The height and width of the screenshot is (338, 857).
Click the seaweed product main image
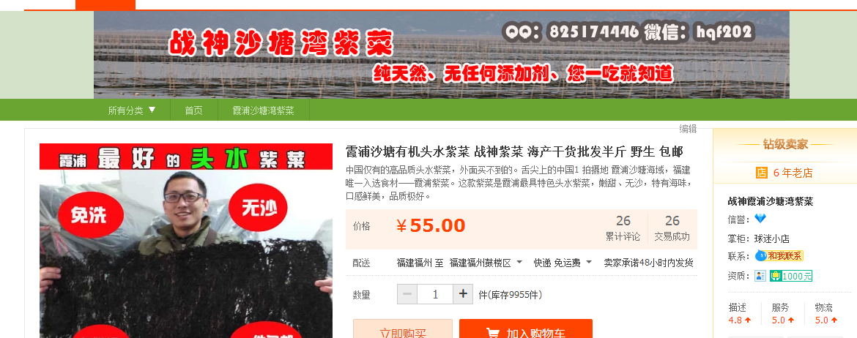[x=186, y=241]
